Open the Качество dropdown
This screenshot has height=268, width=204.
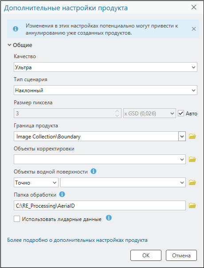click(106, 67)
